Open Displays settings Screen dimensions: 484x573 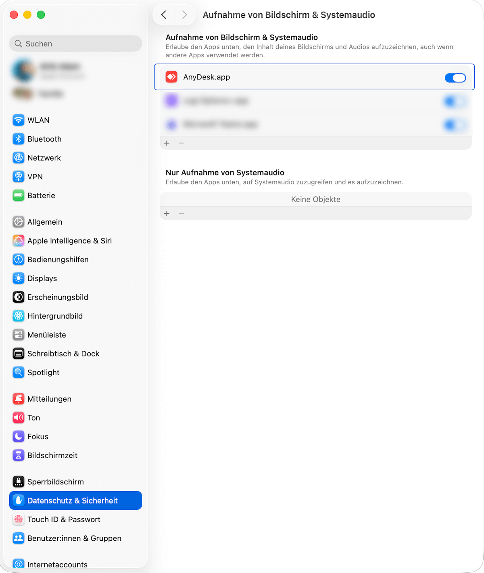42,279
